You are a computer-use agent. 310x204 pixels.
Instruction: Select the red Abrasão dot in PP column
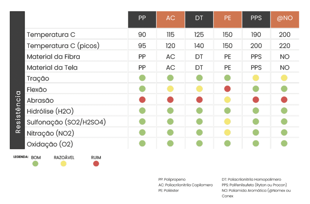pos(142,100)
